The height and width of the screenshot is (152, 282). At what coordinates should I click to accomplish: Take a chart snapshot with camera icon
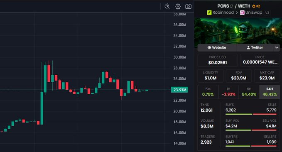point(188,7)
